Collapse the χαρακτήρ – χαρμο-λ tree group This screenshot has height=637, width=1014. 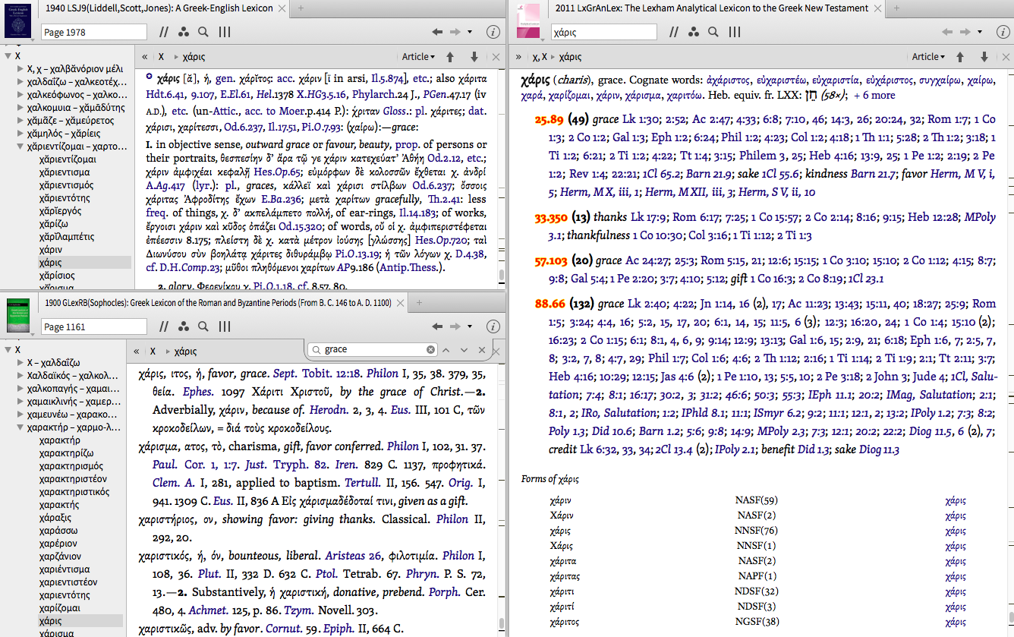pyautogui.click(x=19, y=427)
